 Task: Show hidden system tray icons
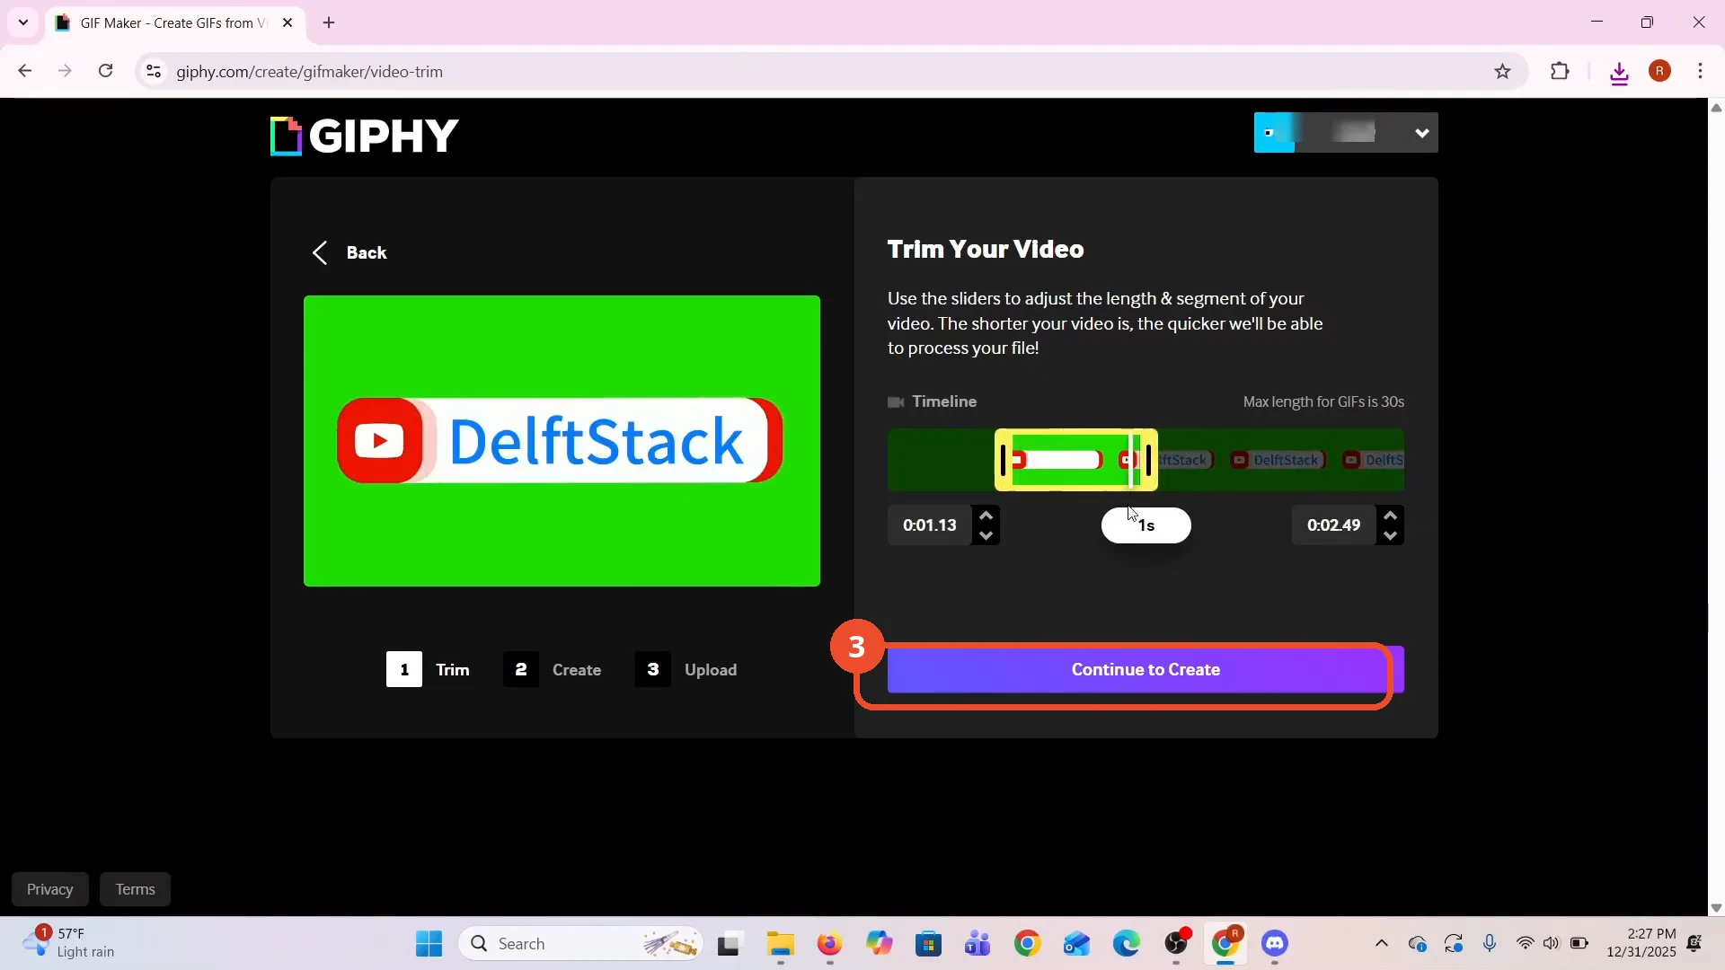pyautogui.click(x=1382, y=943)
